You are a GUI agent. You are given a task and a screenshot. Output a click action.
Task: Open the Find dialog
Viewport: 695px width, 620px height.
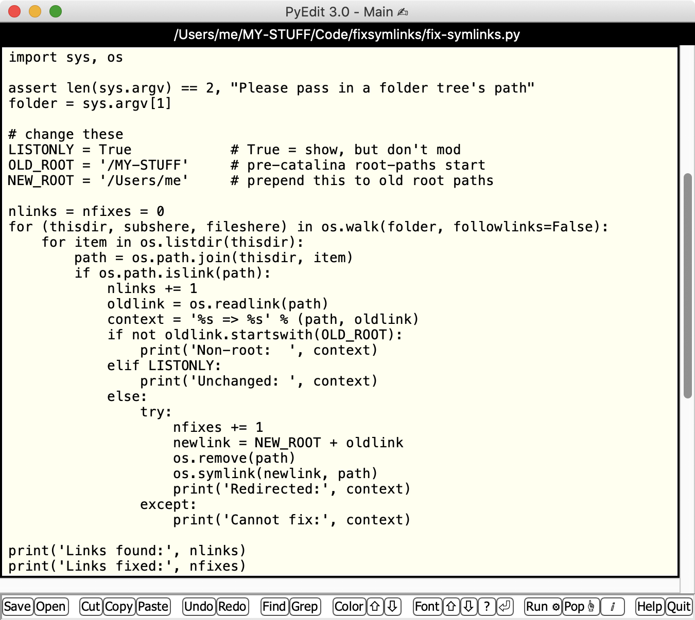(x=274, y=607)
